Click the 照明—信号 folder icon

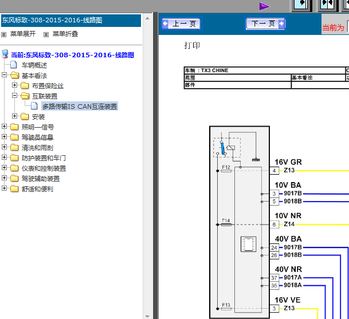pos(14,127)
